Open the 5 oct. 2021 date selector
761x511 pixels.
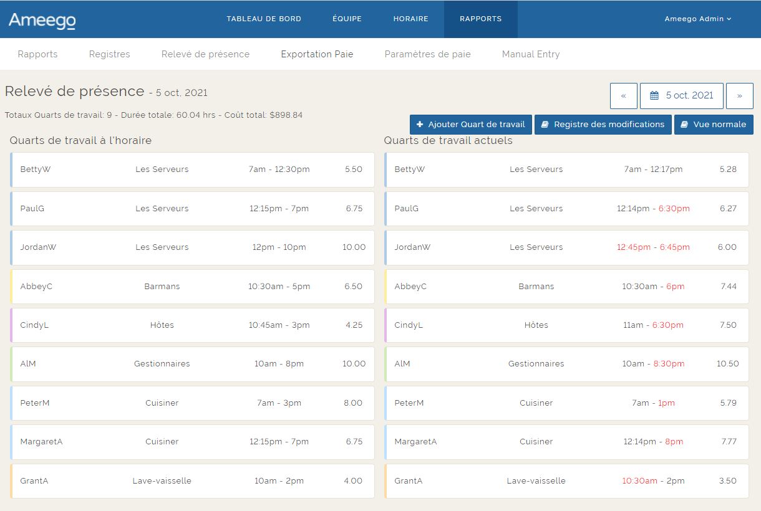[682, 96]
